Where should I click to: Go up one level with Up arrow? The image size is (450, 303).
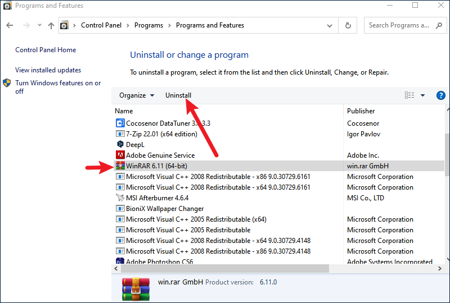[x=51, y=25]
